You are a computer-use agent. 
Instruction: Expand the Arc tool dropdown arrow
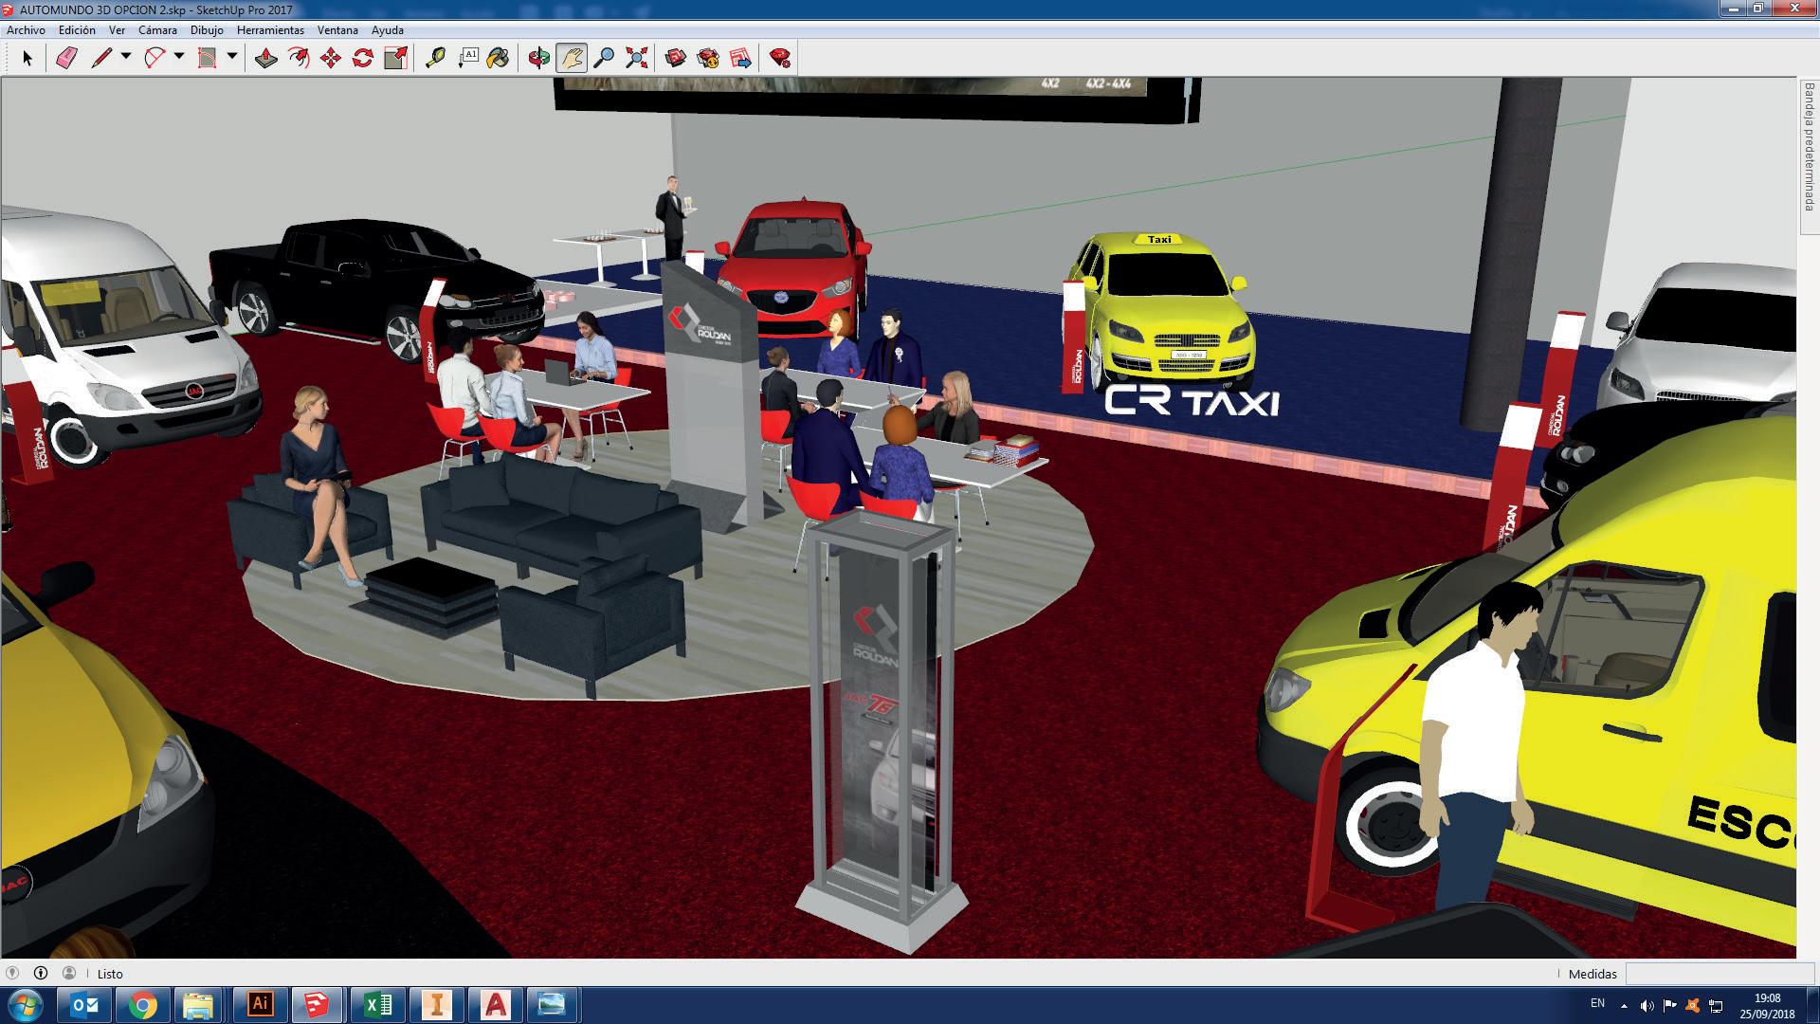point(178,57)
